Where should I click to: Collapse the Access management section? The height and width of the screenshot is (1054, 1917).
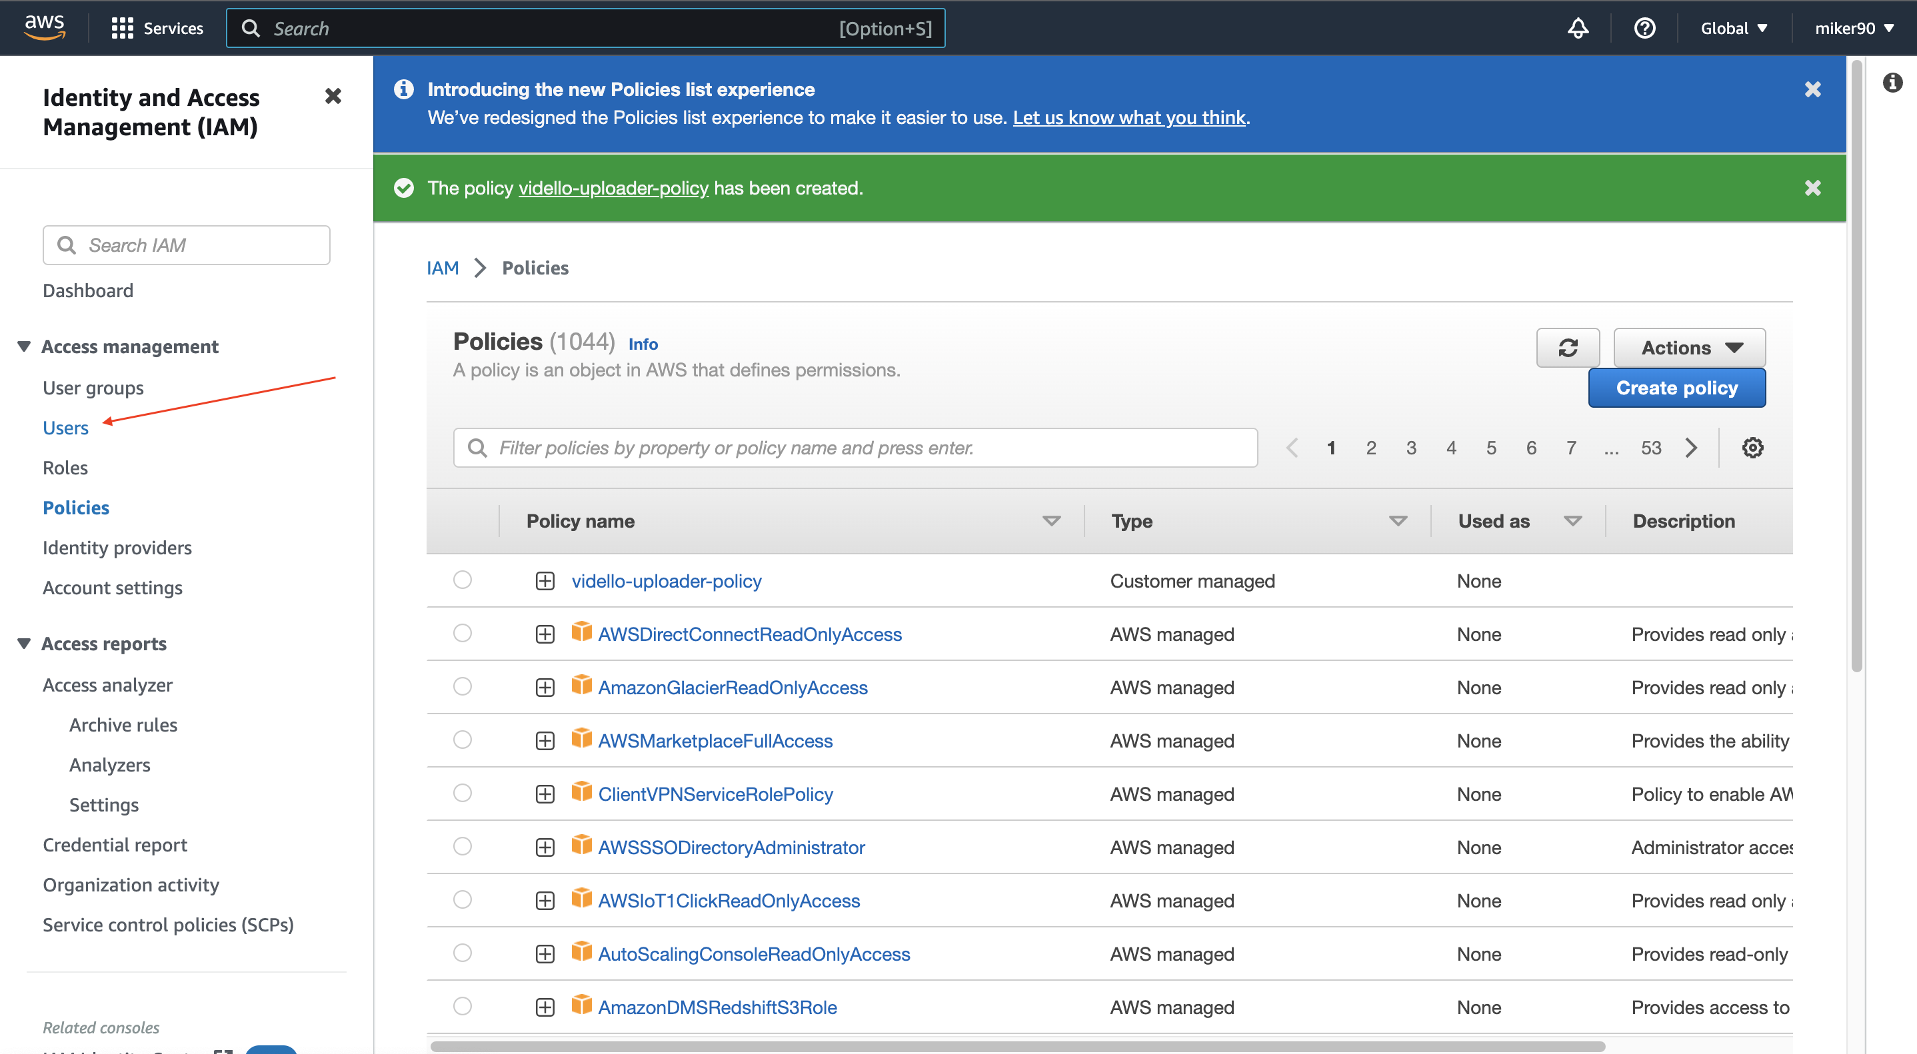click(x=24, y=346)
